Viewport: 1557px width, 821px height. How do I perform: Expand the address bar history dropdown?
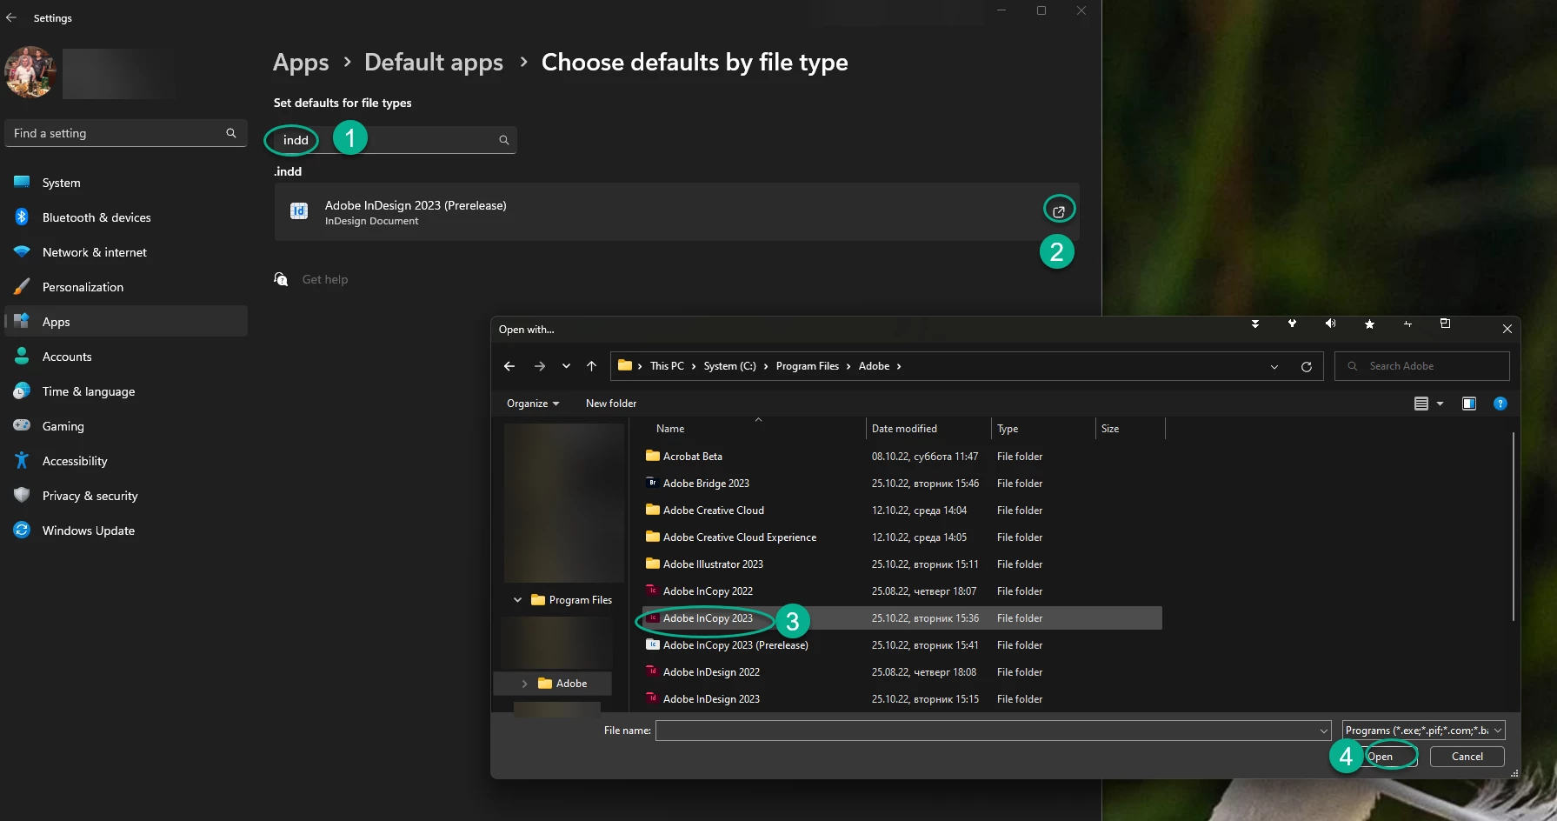pyautogui.click(x=1274, y=367)
